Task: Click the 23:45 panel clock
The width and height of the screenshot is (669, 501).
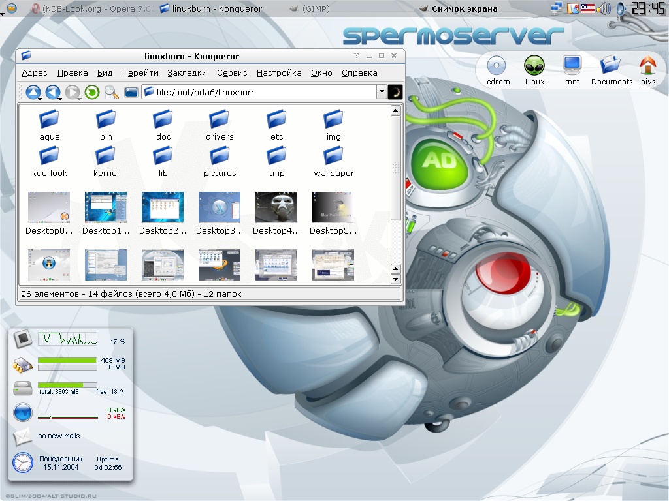Action: [647, 8]
